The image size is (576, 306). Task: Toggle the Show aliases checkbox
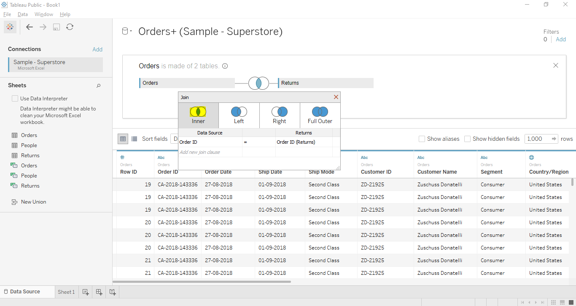pyautogui.click(x=422, y=139)
